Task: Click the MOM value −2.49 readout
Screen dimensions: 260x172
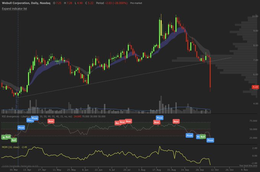Action: (x=24, y=147)
